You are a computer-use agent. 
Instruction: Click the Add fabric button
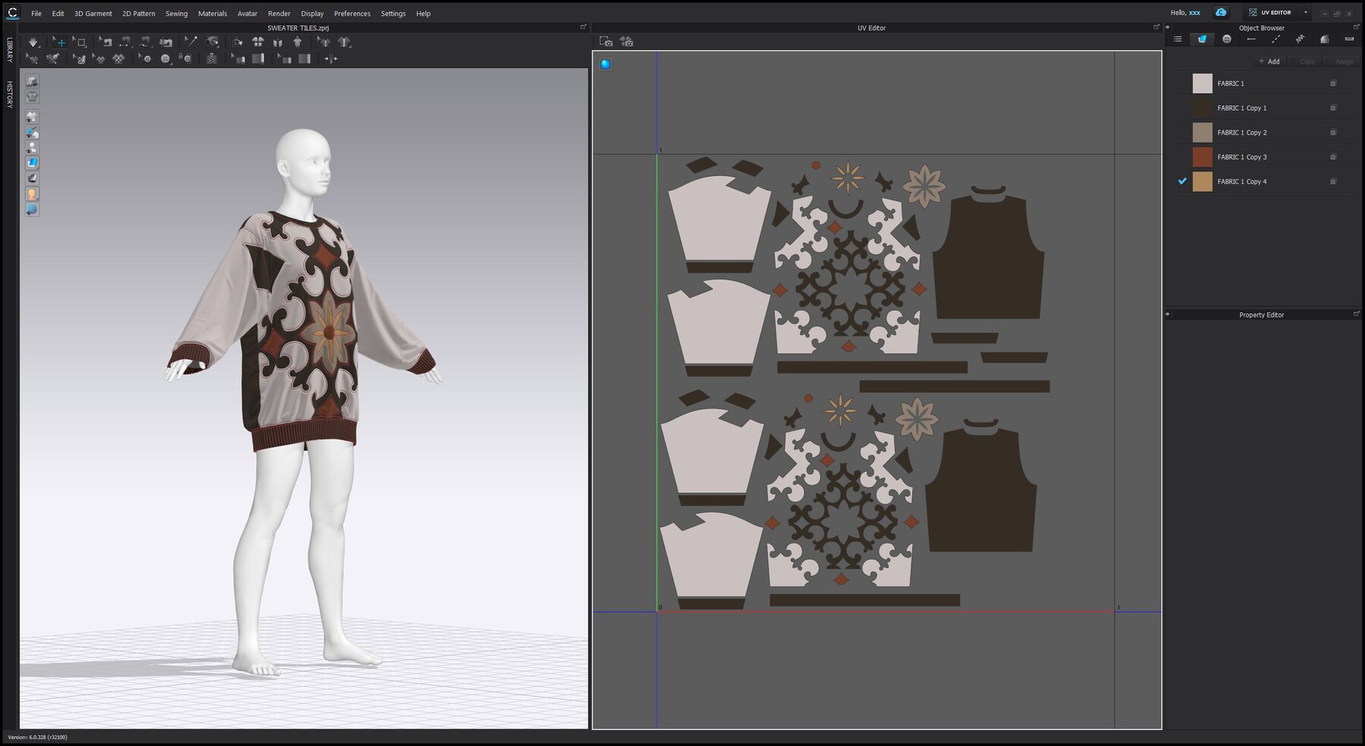coord(1269,61)
